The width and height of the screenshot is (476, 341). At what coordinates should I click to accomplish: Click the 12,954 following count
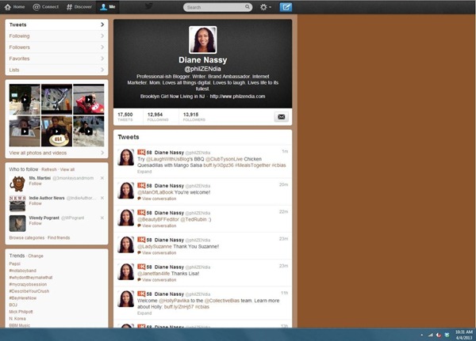pos(158,116)
